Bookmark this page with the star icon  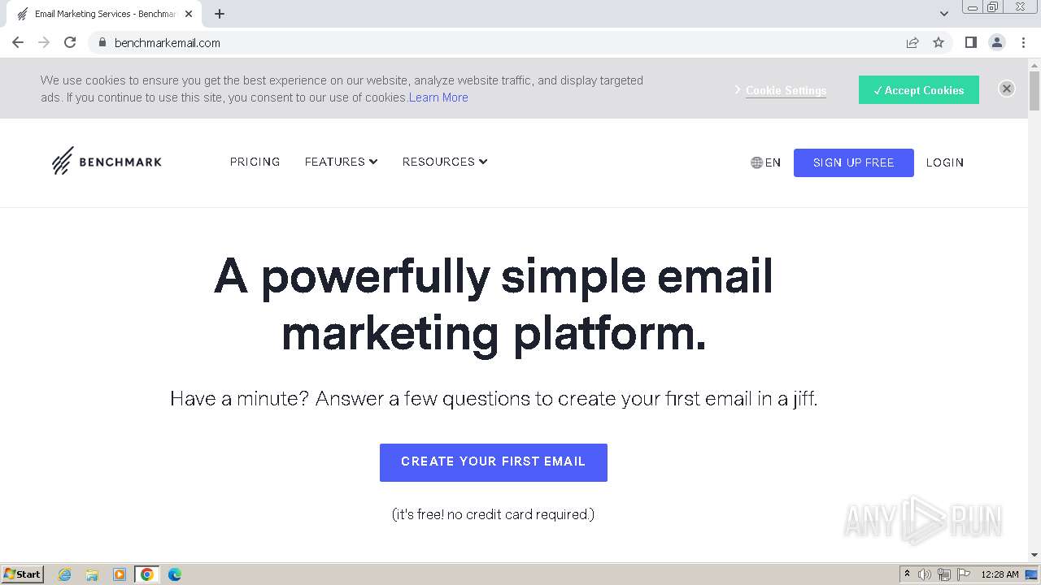[939, 42]
